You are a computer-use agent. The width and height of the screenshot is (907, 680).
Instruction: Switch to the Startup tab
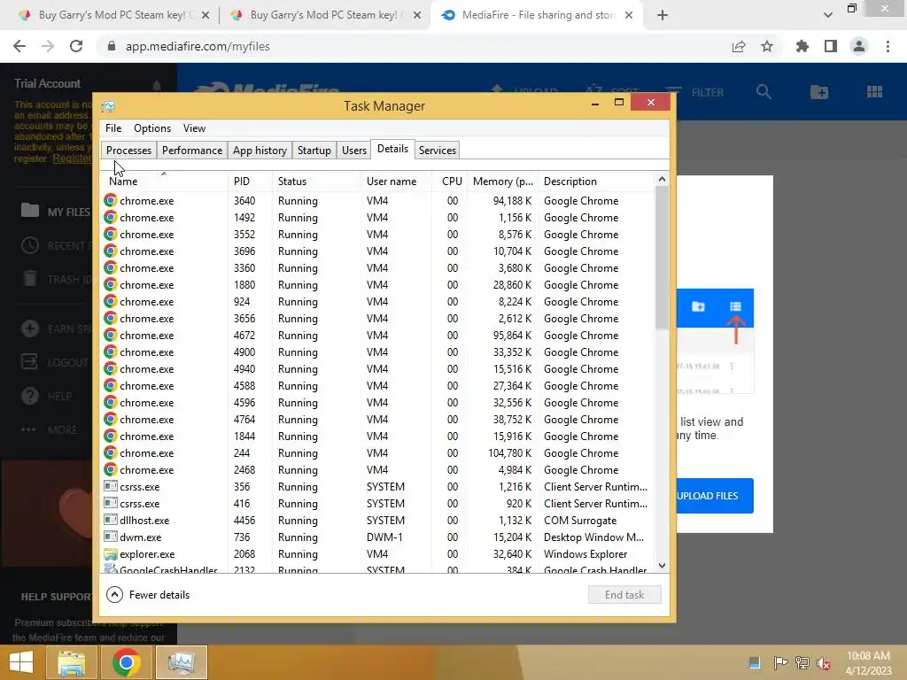(314, 151)
